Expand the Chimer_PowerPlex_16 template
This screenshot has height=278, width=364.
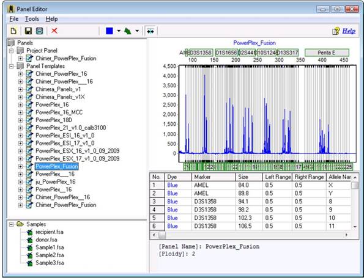(x=20, y=74)
